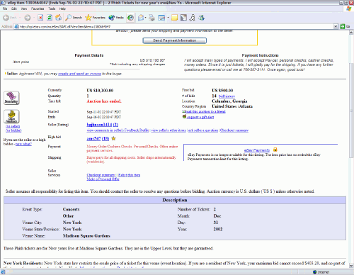Click the Relist this item link
The image size is (354, 275).
129,175
